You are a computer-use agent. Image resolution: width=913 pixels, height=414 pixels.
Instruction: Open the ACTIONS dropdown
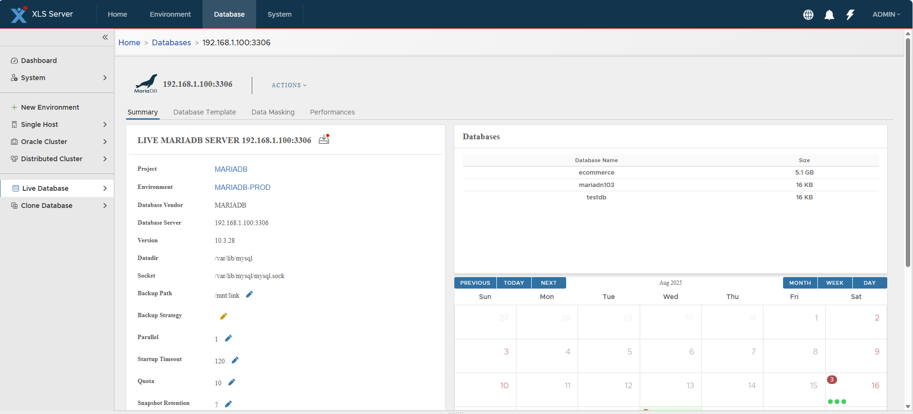[289, 85]
